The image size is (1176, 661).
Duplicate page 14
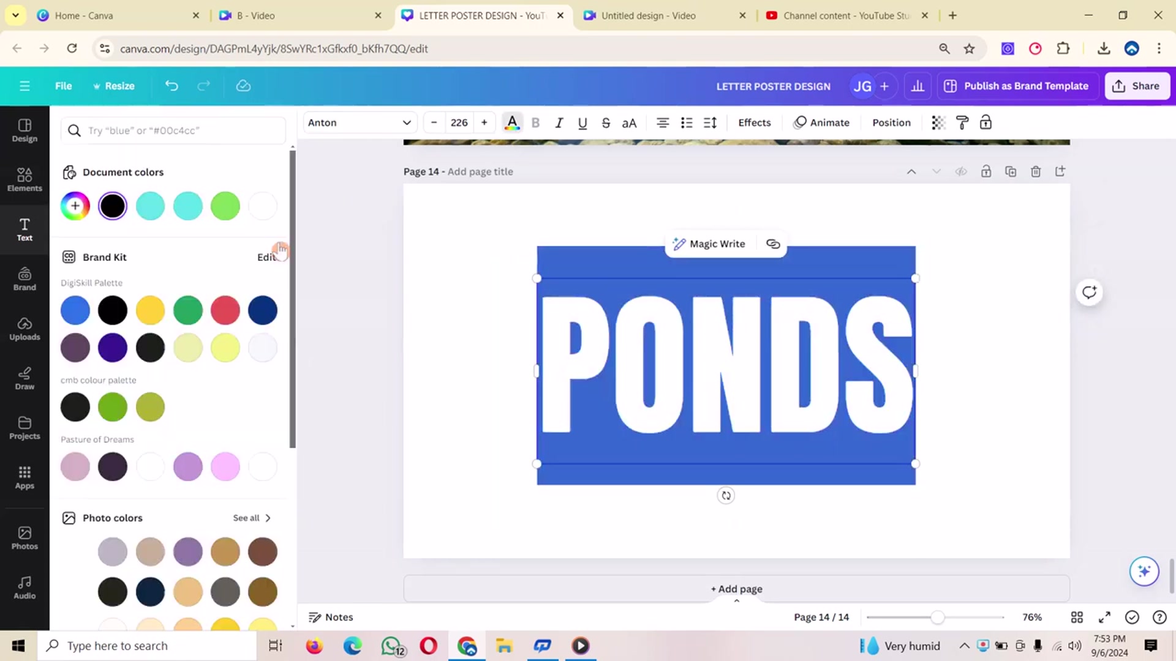1011,171
